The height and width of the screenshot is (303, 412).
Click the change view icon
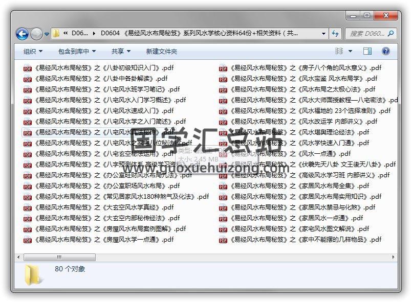coord(339,51)
